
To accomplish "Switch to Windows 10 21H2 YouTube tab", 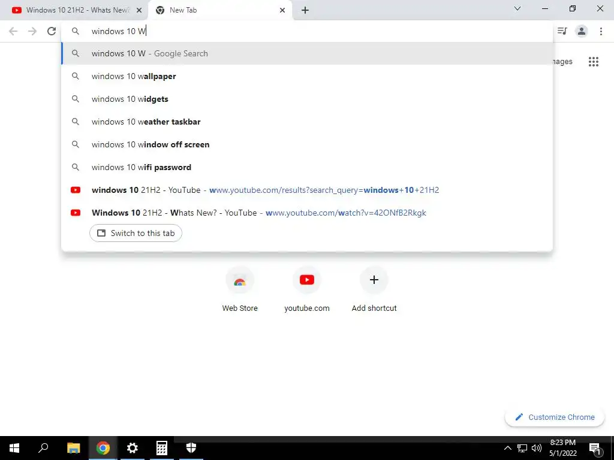I will pyautogui.click(x=74, y=11).
